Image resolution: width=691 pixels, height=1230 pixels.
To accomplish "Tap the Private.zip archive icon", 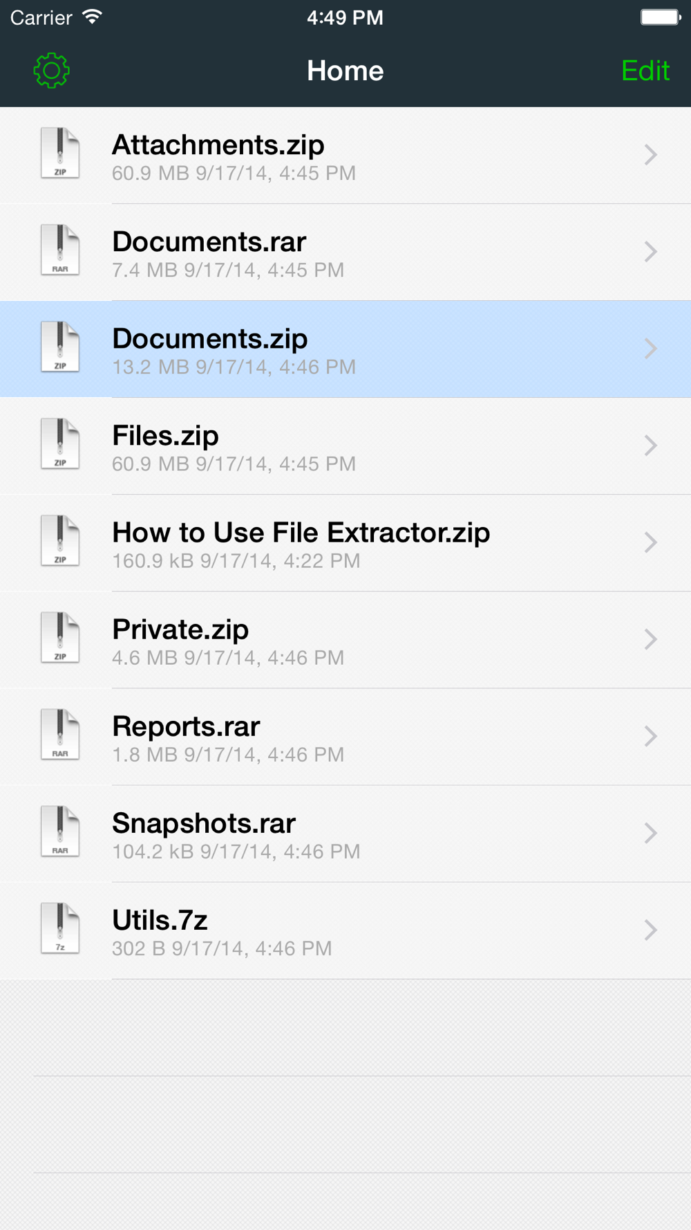I will 60,637.
